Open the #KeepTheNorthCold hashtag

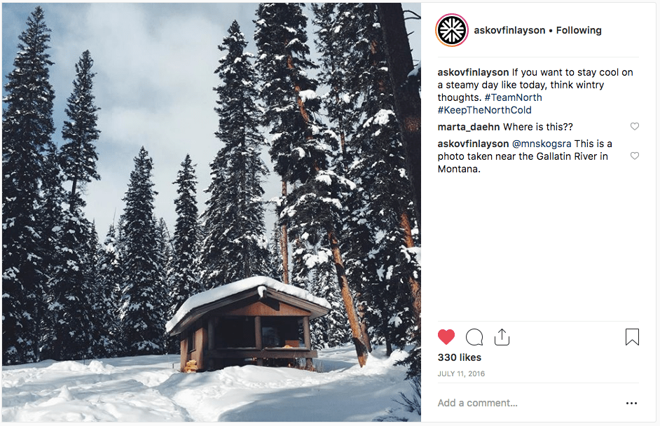(x=484, y=110)
